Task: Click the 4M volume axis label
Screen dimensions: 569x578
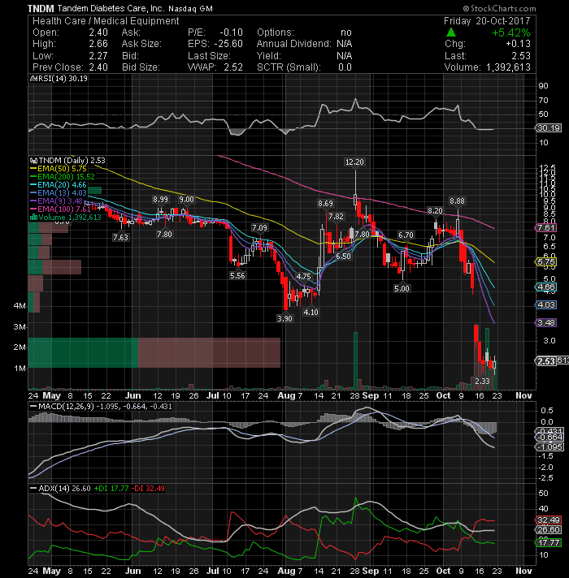Action: [x=20, y=305]
